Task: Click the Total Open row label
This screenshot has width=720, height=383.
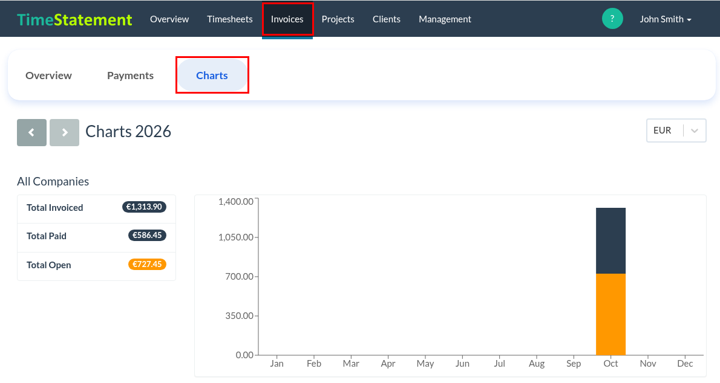Action: [x=48, y=265]
